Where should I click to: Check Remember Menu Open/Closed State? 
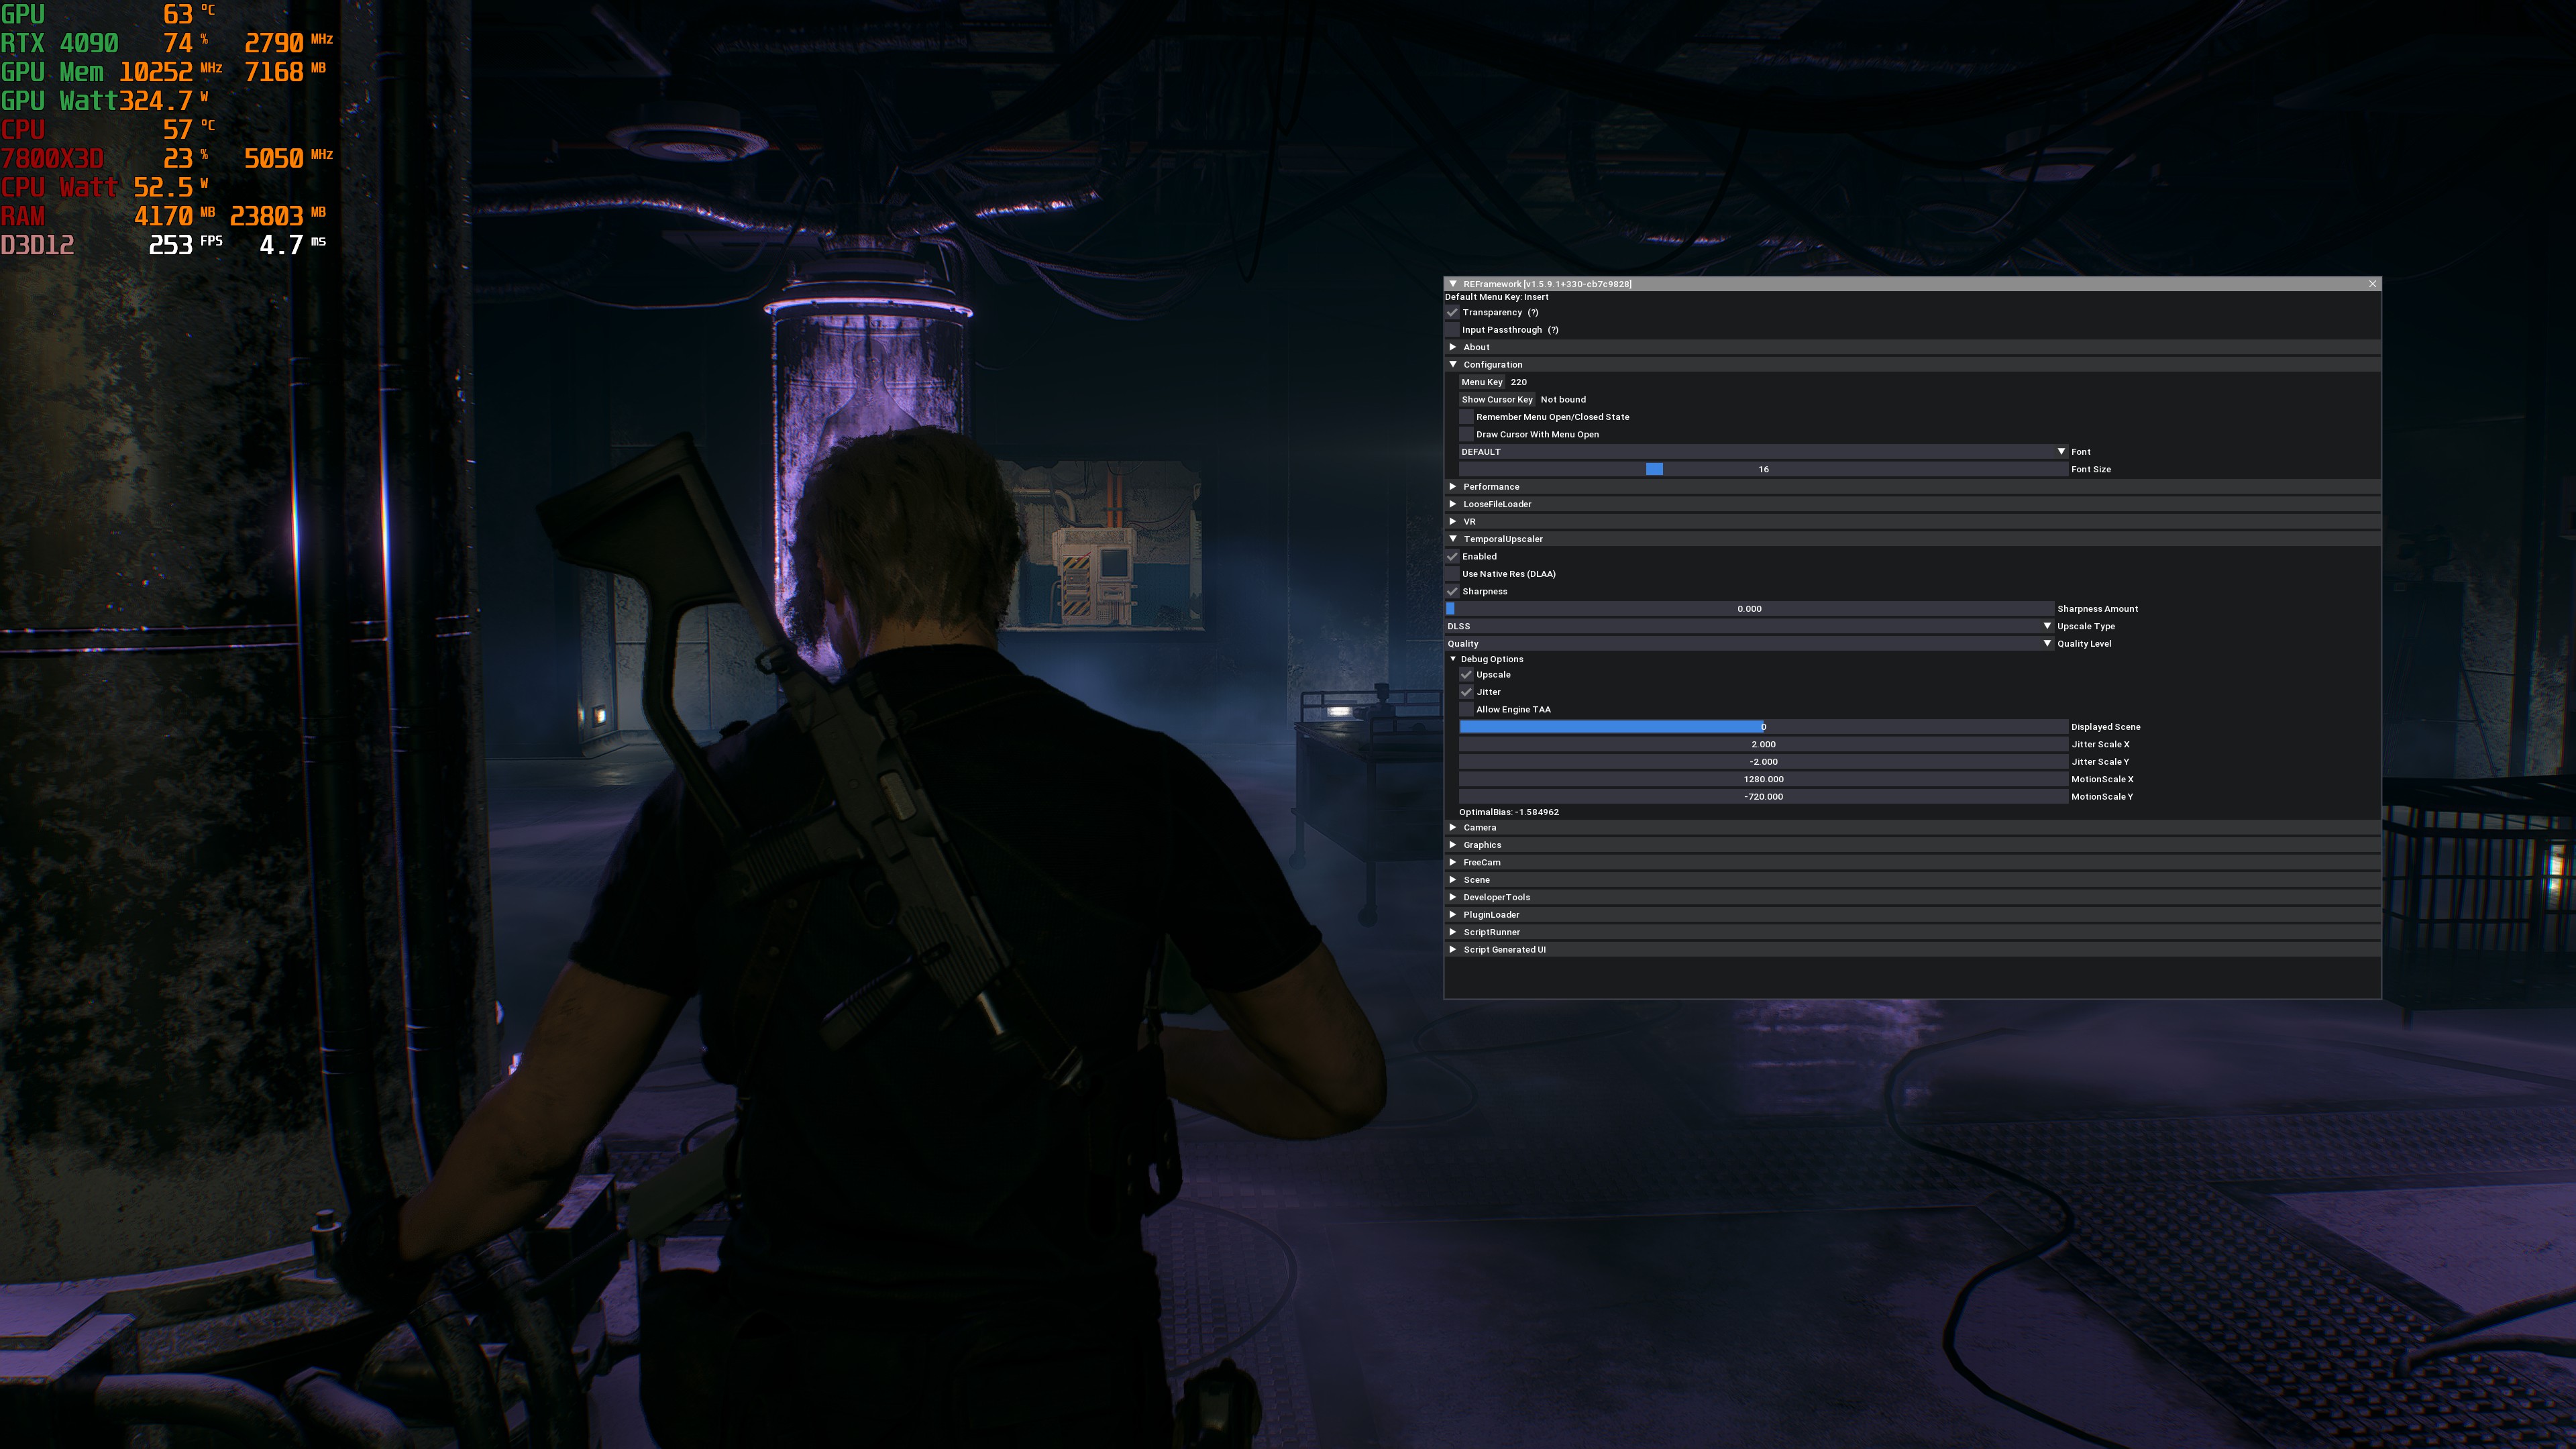click(x=1466, y=417)
